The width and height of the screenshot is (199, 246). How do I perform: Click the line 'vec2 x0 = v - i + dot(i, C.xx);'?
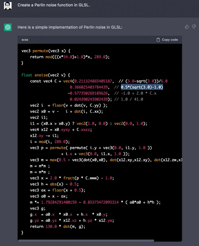(x=66, y=111)
